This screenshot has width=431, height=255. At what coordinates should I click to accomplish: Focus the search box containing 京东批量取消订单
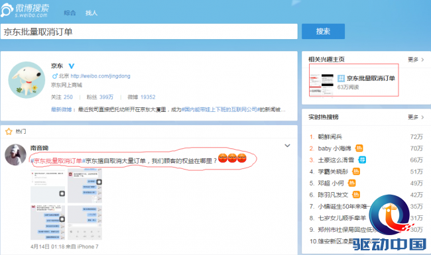point(149,32)
